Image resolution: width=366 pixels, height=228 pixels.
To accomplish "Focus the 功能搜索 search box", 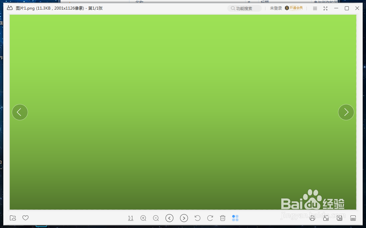I will (x=245, y=8).
